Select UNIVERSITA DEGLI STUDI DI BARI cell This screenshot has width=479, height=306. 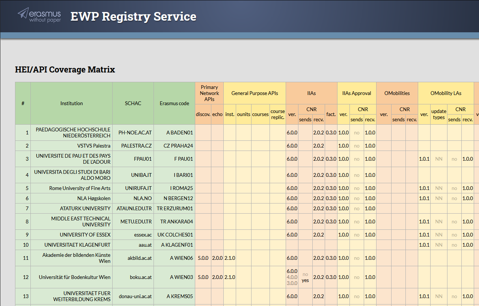coord(71,175)
